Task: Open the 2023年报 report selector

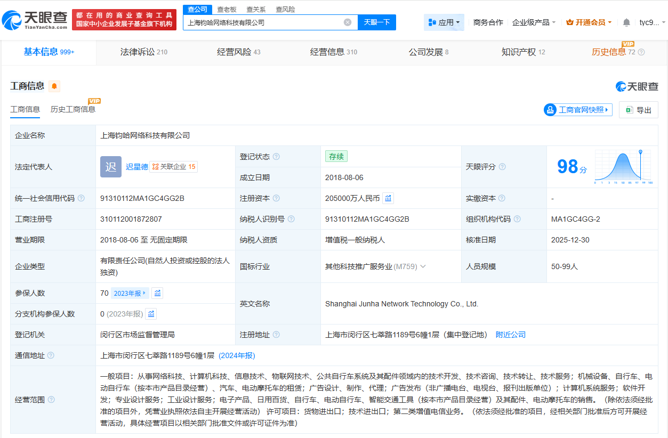Action: (130, 293)
